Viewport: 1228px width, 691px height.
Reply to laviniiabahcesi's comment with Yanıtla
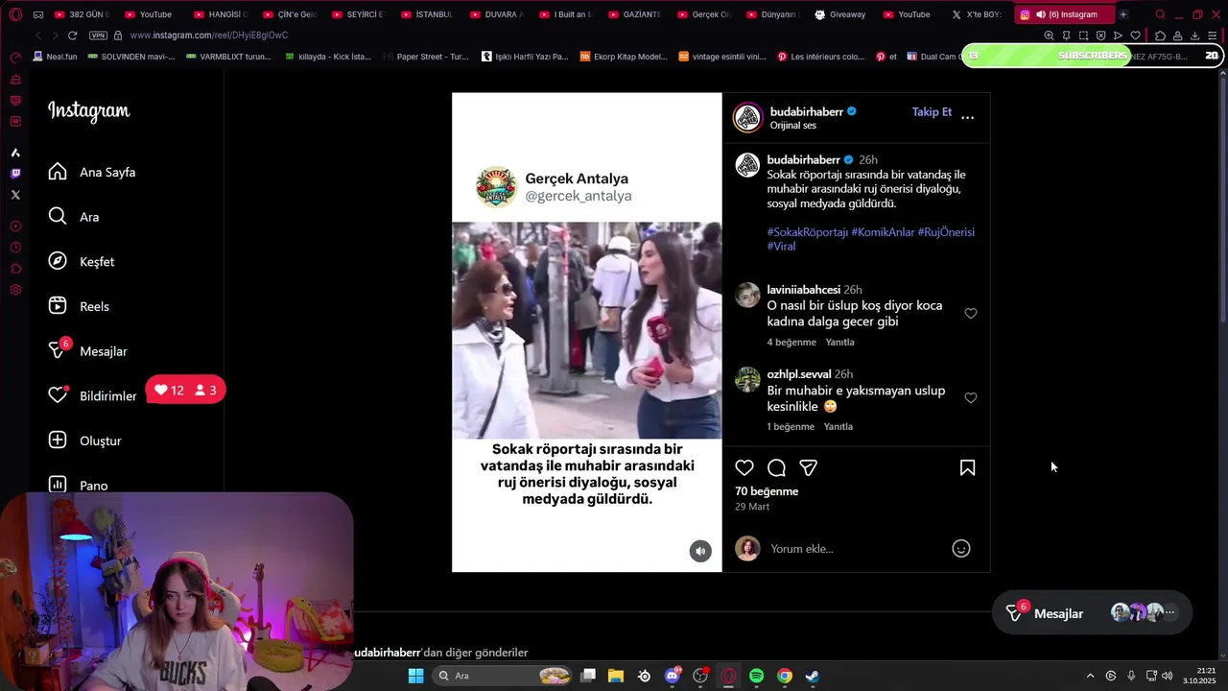point(839,342)
